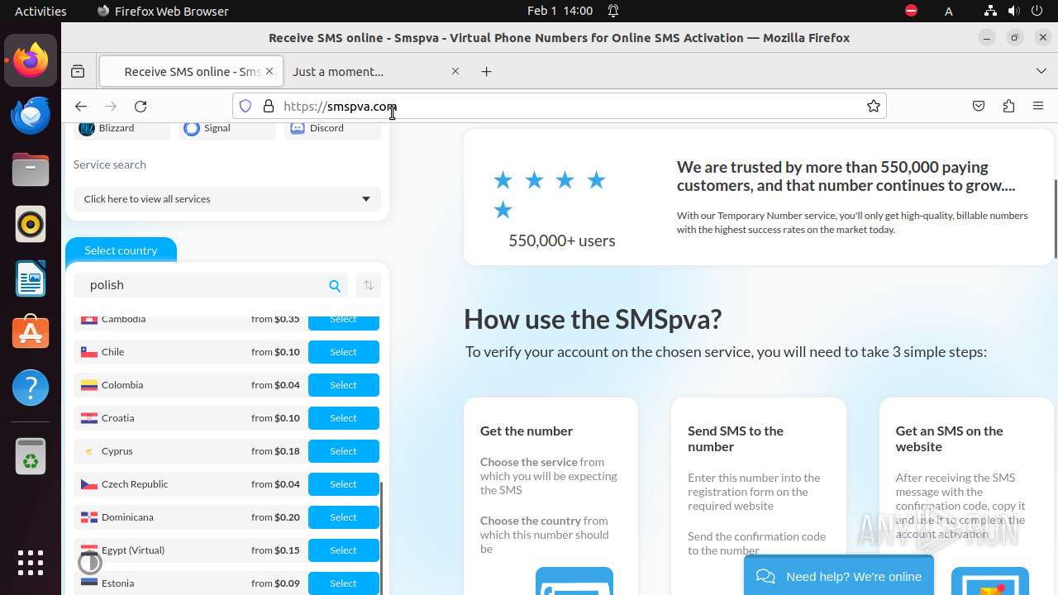Choose the Discord service

(333, 128)
